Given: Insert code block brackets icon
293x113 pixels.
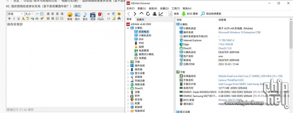Looking at the screenshot, I should (108, 19).
